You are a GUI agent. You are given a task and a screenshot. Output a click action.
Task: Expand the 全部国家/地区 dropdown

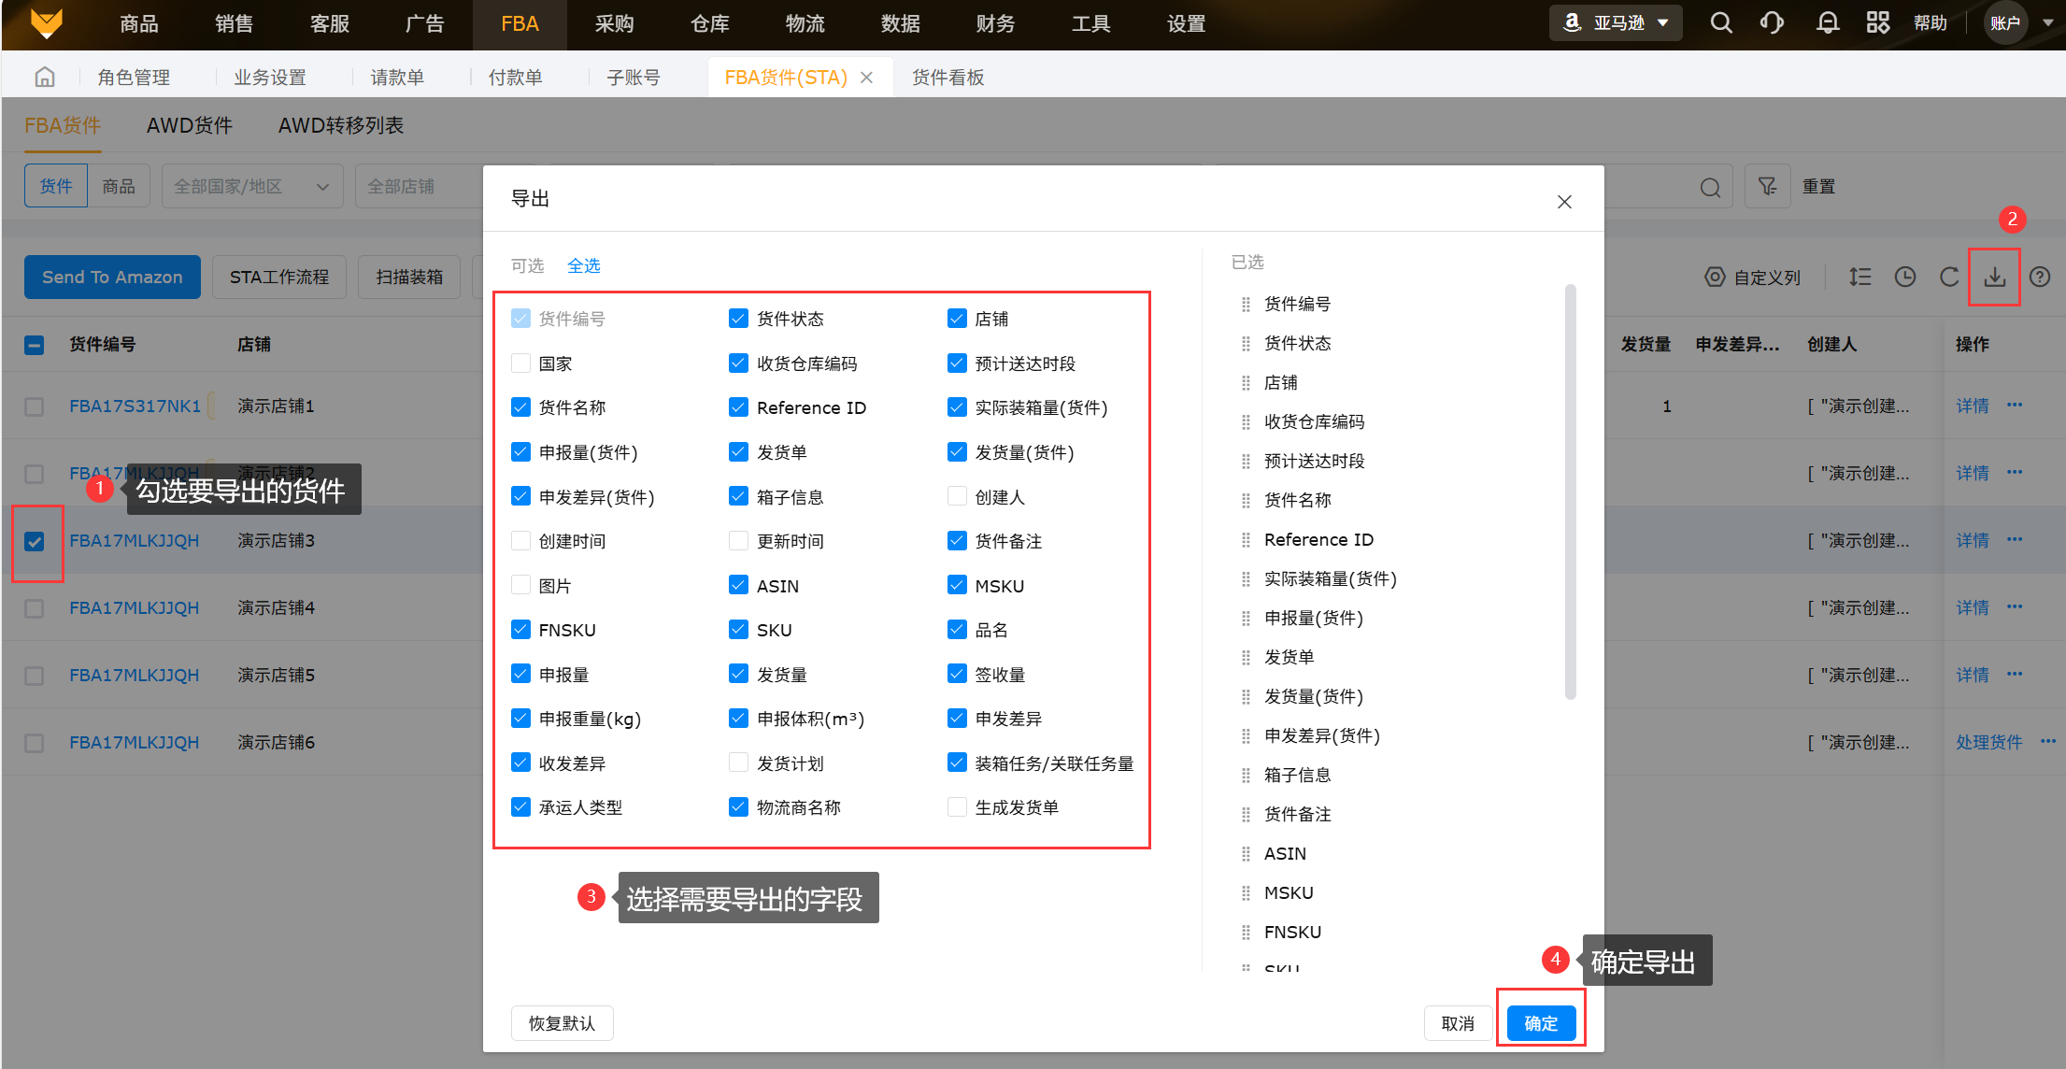click(x=251, y=187)
